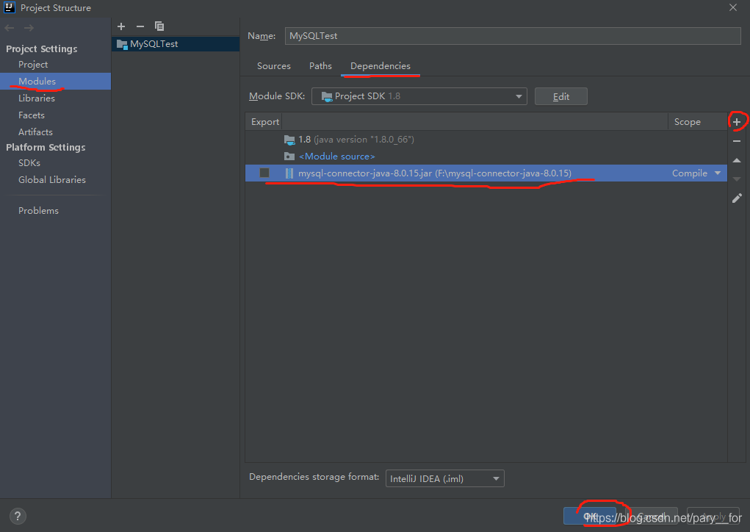The height and width of the screenshot is (532, 750).
Task: Click the Export column header
Action: tap(264, 122)
